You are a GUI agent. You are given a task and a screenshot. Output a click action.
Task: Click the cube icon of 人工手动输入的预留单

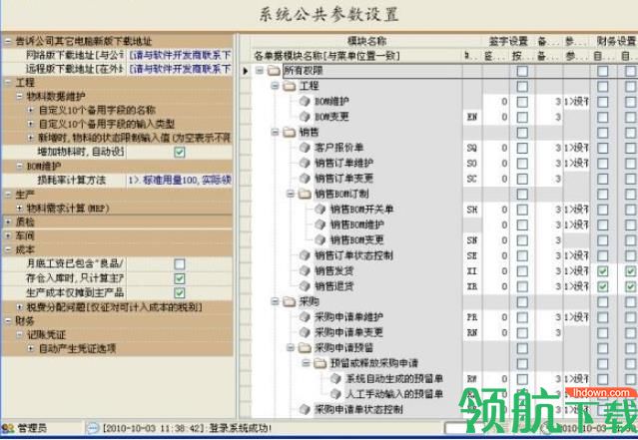pos(335,394)
